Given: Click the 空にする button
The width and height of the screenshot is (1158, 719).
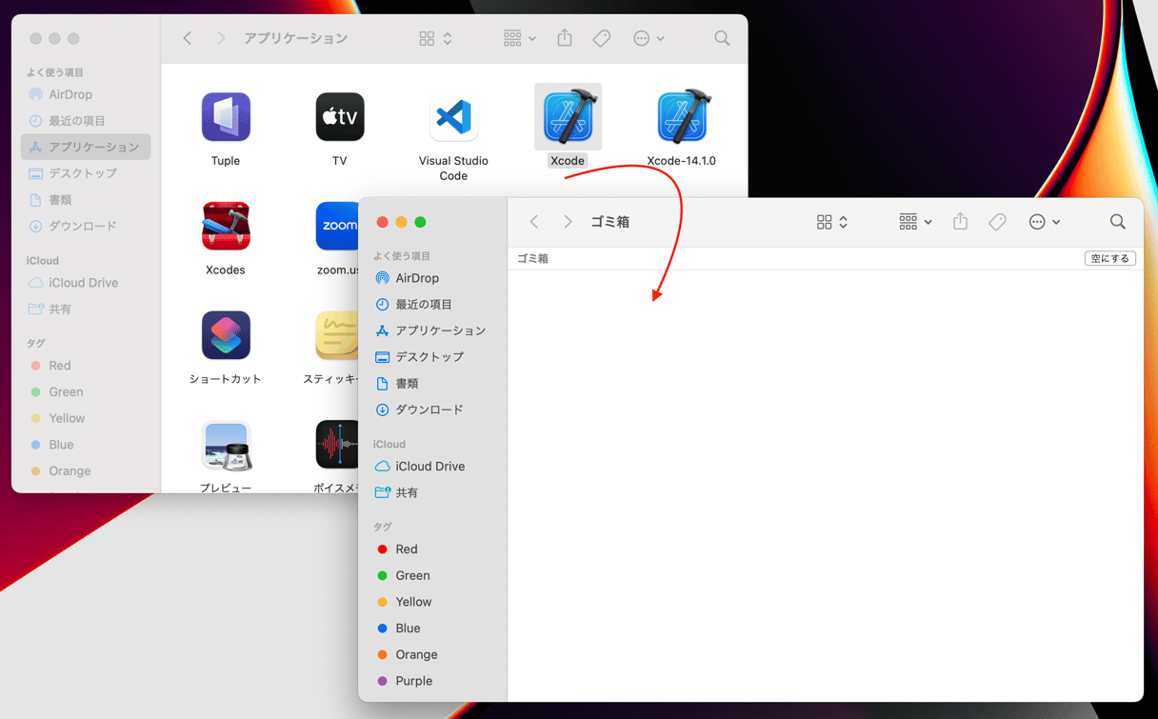Looking at the screenshot, I should pos(1110,258).
